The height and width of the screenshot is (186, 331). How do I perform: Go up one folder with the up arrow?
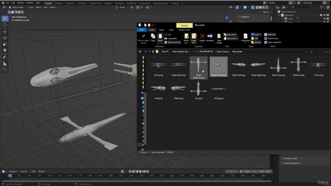click(153, 52)
